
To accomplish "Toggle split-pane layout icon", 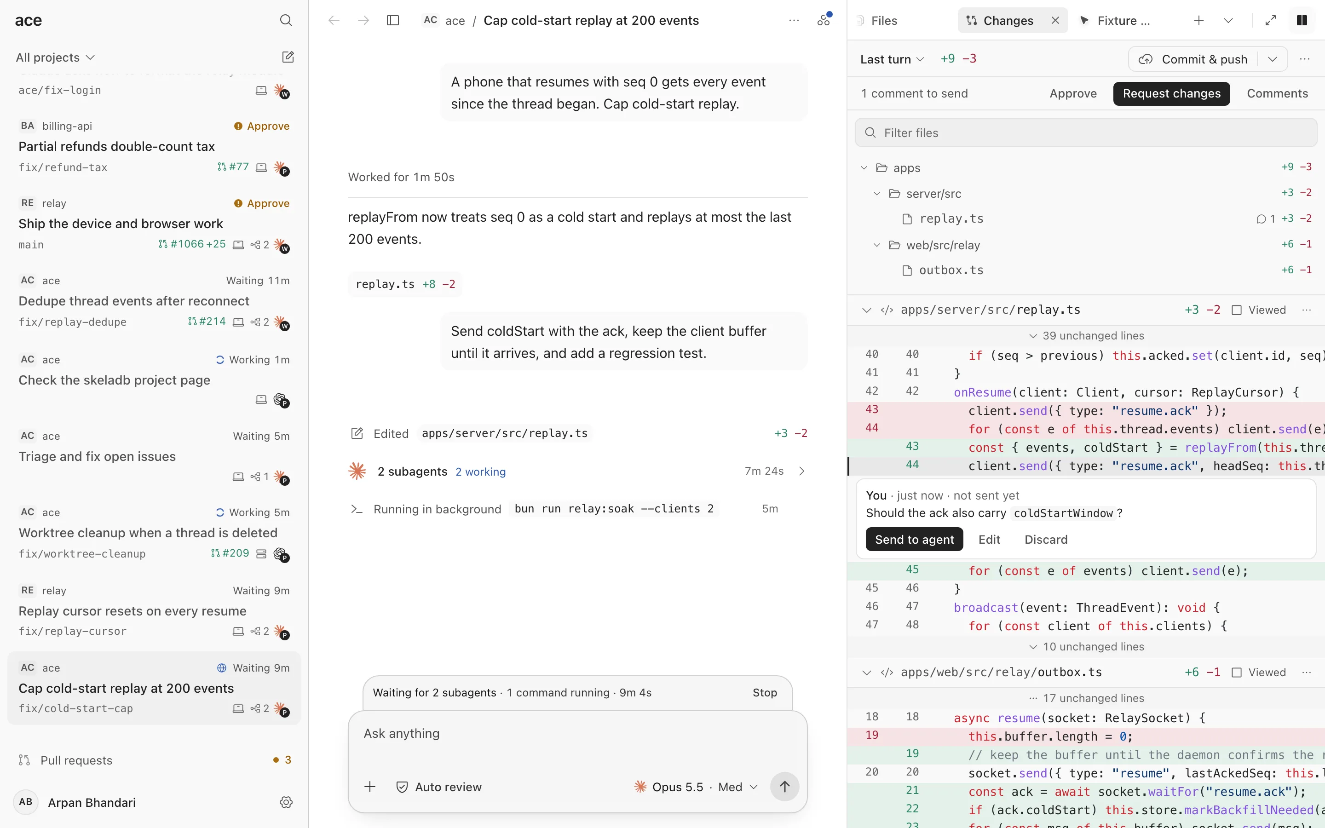I will 1302,21.
